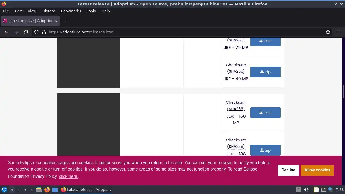Screen dimensions: 345x194
Task: Click the 'JRE - 40 MB' size label
Action: (x=236, y=79)
